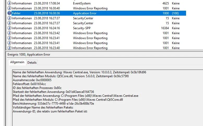Viewport: 203px width, 126px height.
Task: Click red error icon of Fehler row
Action: pos(9,13)
